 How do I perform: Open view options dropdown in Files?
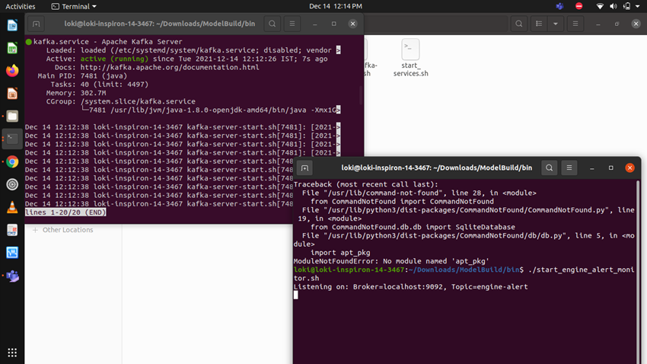(556, 24)
